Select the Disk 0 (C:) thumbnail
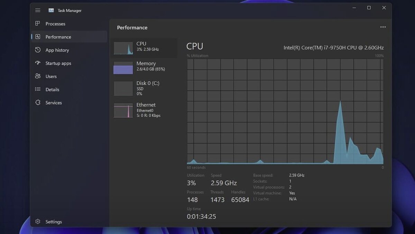Viewport: 415px width, 234px height. pos(123,88)
